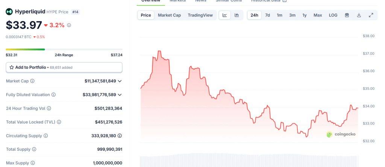385x167 pixels.
Task: Select the Price chart toggle
Action: pyautogui.click(x=146, y=15)
